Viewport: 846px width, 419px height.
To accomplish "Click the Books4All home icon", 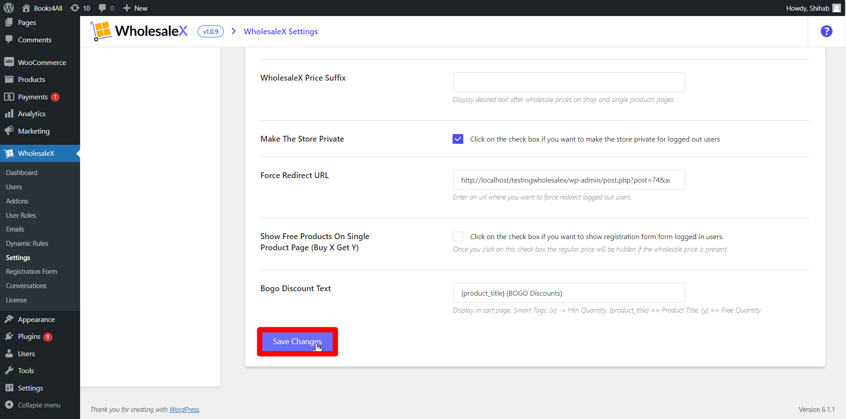I will 26,8.
